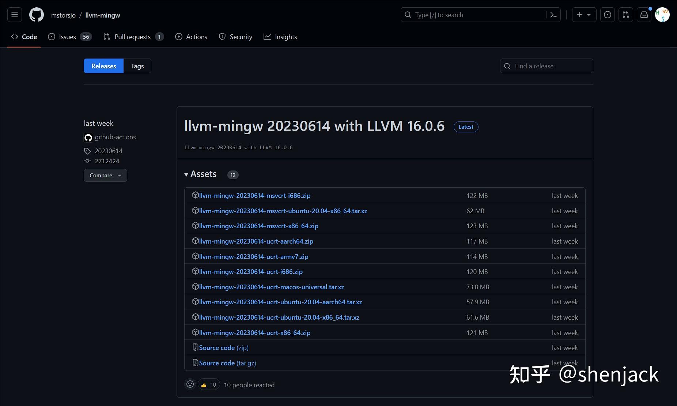This screenshot has width=677, height=406.
Task: Collapse the Assets section
Action: point(200,174)
